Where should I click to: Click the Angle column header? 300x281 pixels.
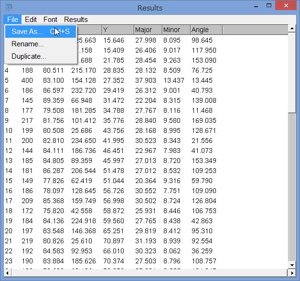tap(206, 30)
